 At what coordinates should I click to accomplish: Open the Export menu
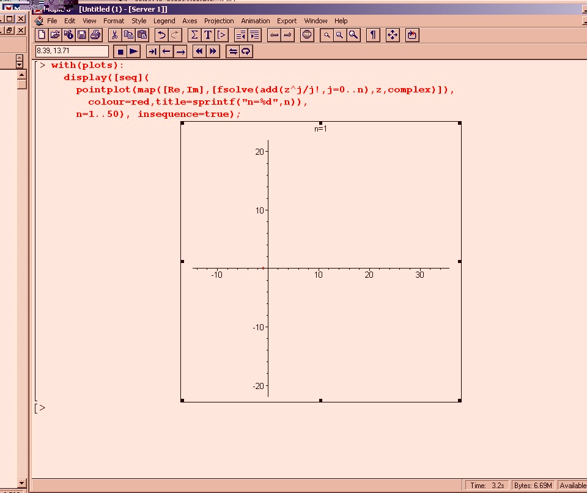click(x=287, y=21)
